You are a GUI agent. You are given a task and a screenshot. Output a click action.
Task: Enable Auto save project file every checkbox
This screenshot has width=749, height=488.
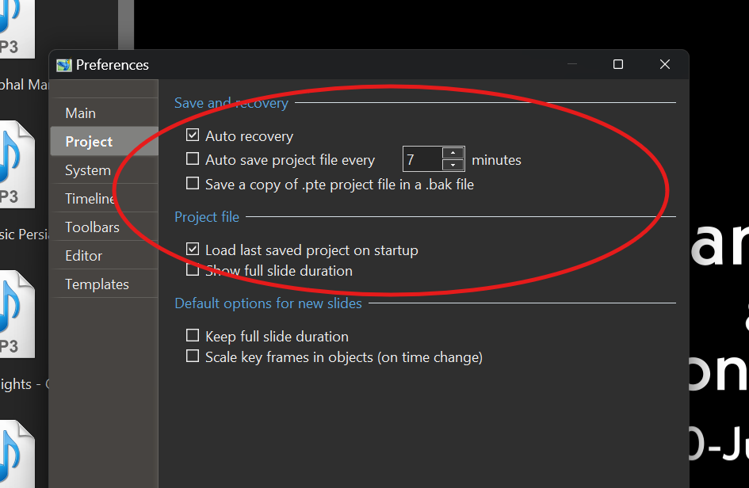point(193,159)
